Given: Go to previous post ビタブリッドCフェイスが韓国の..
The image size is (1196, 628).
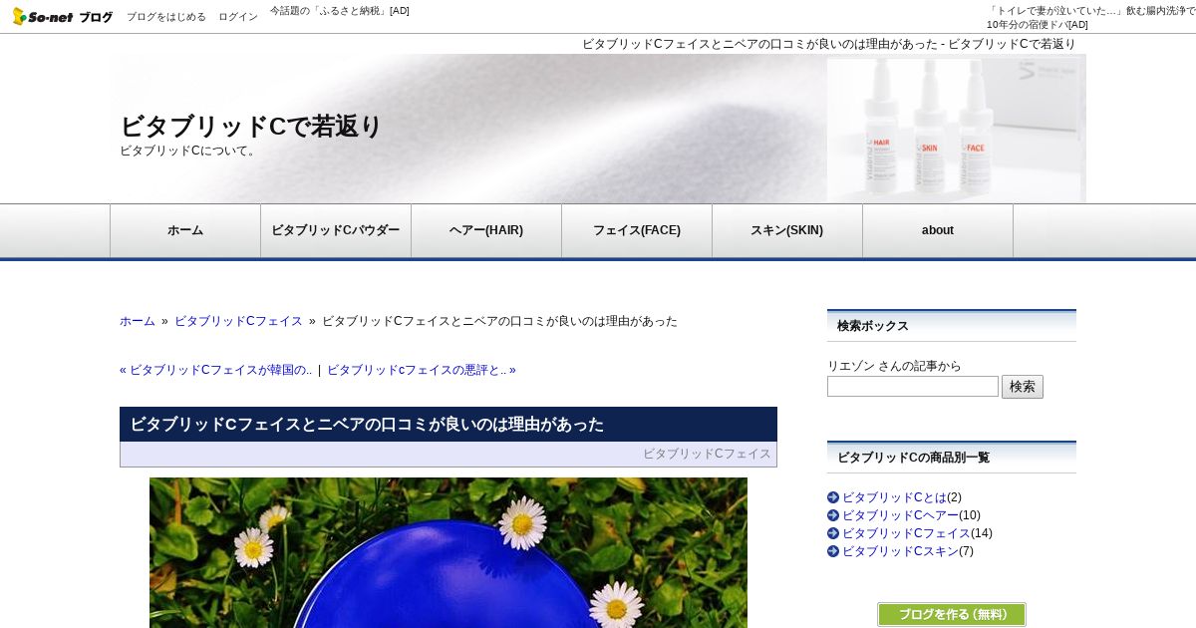Looking at the screenshot, I should pos(215,370).
